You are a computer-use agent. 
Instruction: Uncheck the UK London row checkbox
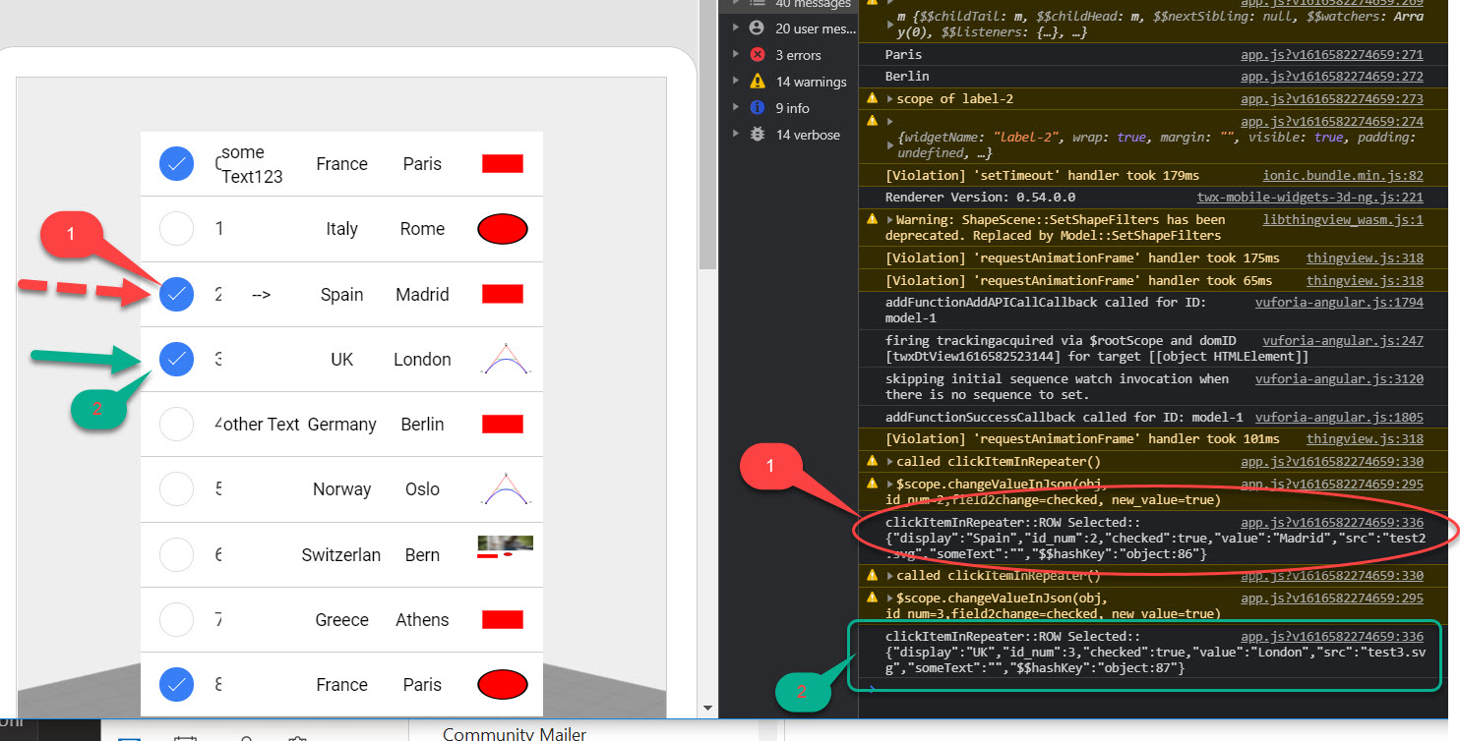[176, 359]
